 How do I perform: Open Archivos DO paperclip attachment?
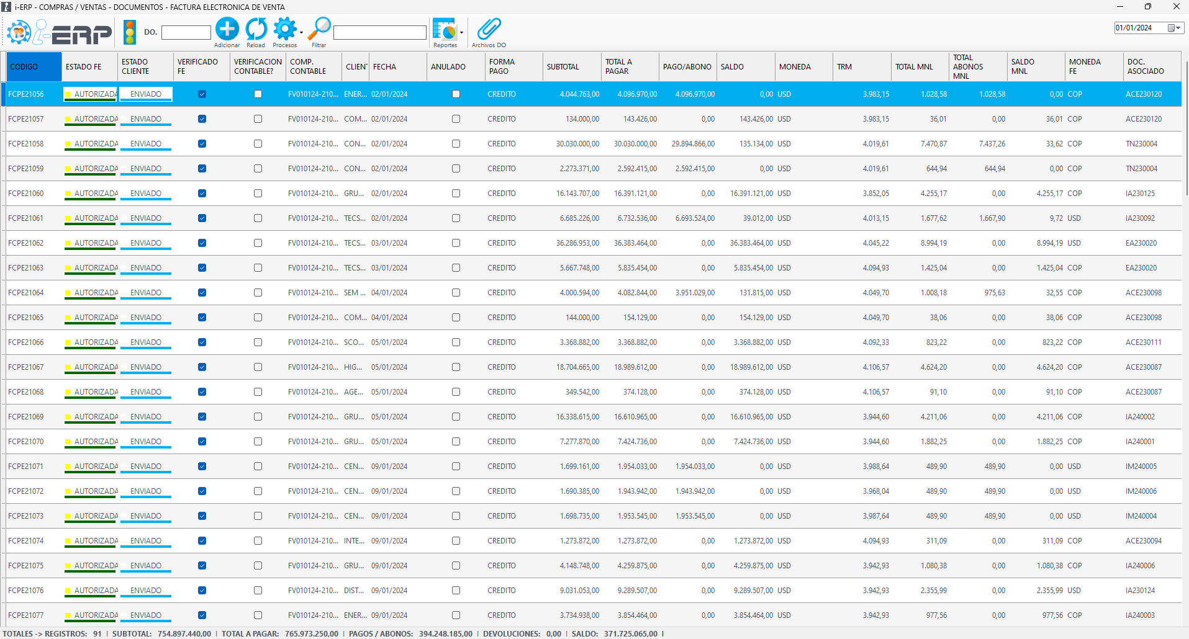[x=489, y=29]
